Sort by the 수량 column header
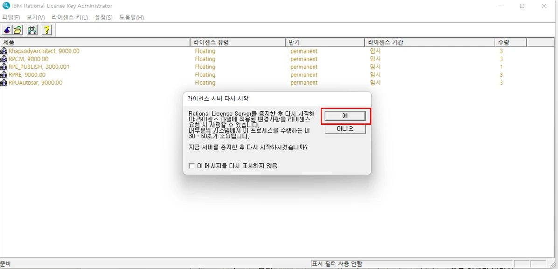Viewport: 558px width, 269px height. pyautogui.click(x=511, y=42)
